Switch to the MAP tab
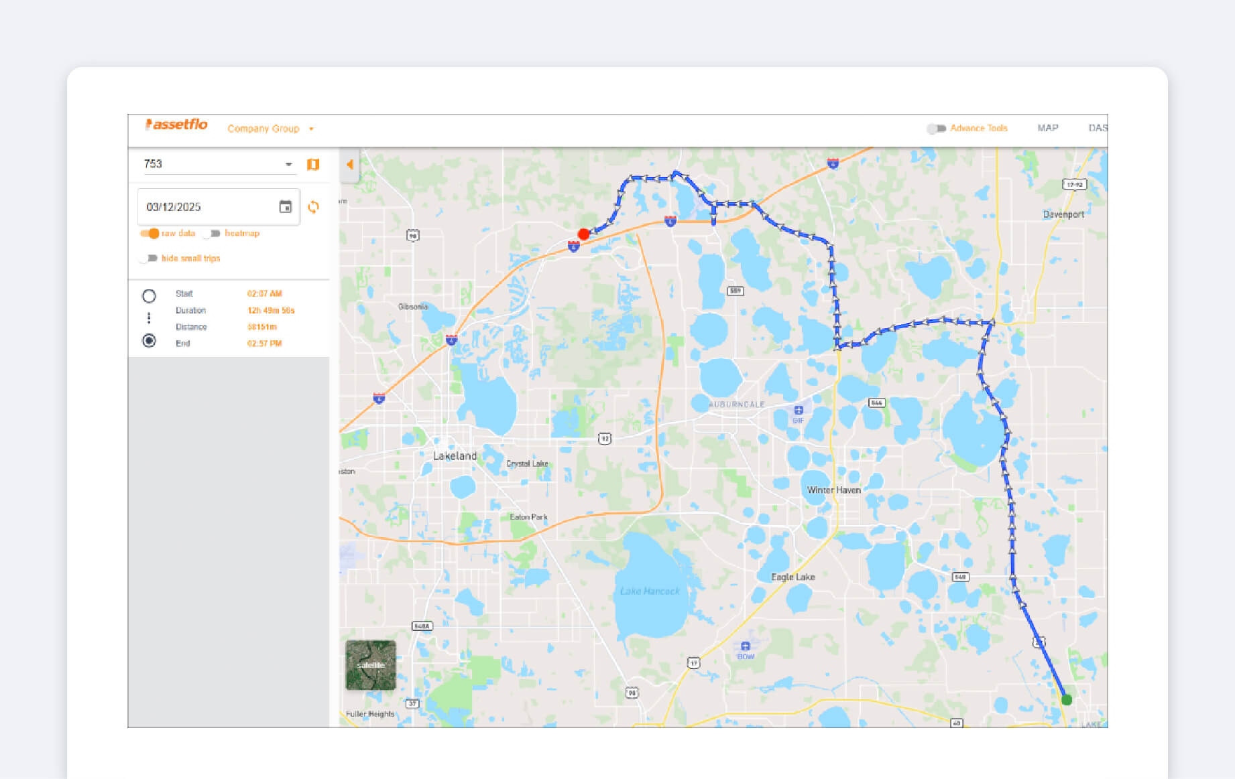The height and width of the screenshot is (779, 1235). pyautogui.click(x=1048, y=128)
